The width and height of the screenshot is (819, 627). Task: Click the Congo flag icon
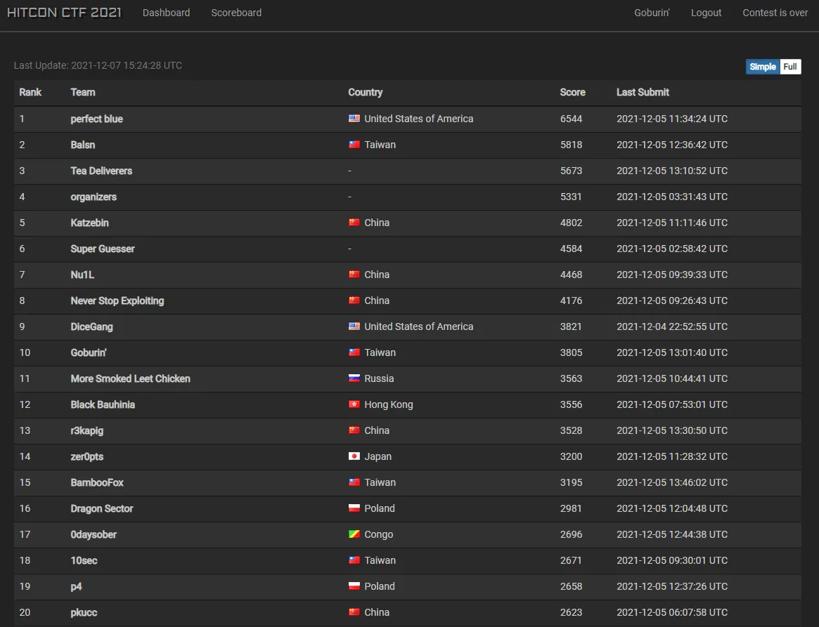(354, 534)
